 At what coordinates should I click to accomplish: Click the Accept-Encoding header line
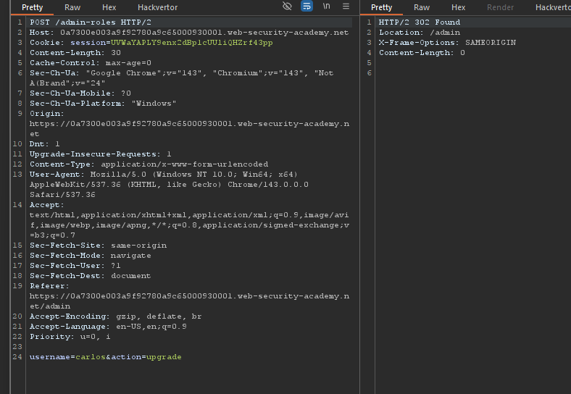point(115,317)
